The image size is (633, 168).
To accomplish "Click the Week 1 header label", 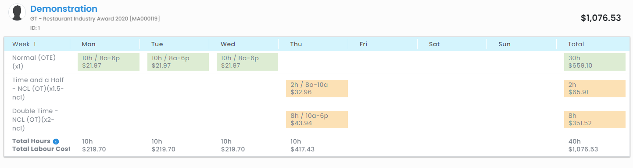I will [24, 44].
